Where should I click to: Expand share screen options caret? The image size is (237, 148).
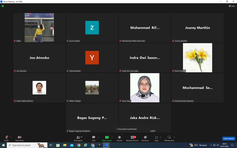112,137
